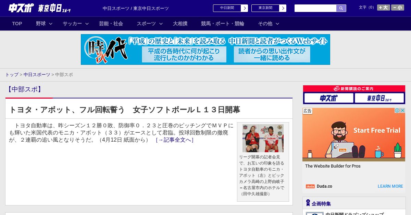Open the softball press conference photo
Image resolution: width=411 pixels, height=215 pixels.
click(x=263, y=138)
